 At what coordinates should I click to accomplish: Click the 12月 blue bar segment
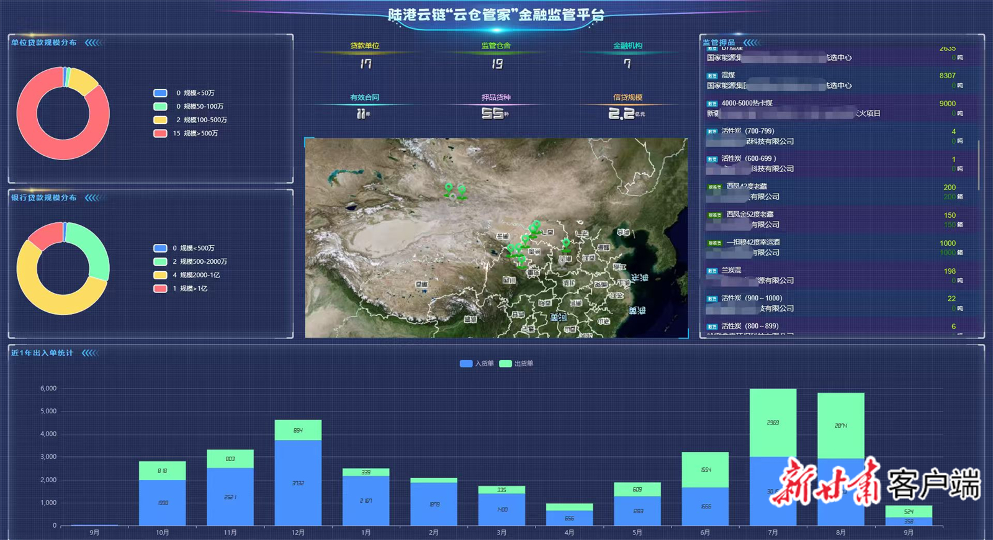point(298,482)
